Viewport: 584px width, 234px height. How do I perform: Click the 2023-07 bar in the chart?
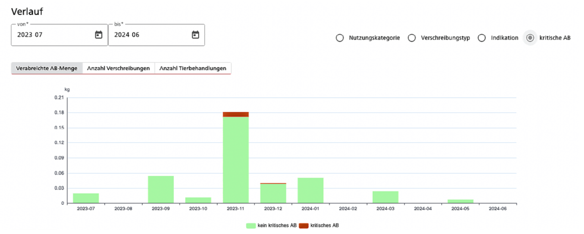pyautogui.click(x=86, y=198)
